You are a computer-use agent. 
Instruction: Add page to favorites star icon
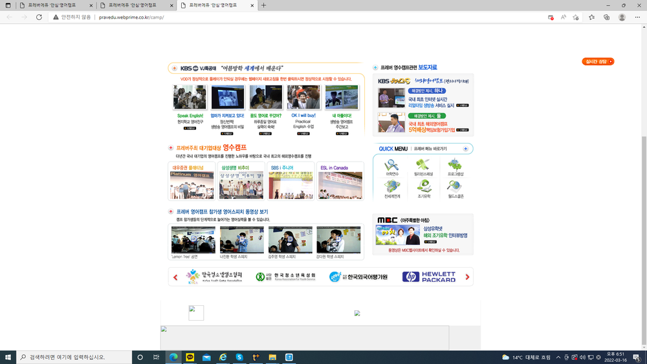[576, 17]
